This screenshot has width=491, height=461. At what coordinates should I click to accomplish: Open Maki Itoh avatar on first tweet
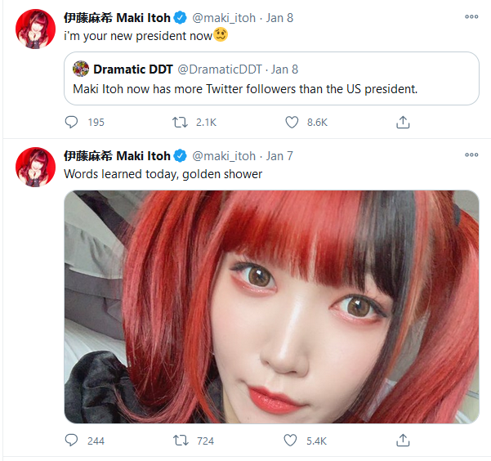tap(35, 29)
